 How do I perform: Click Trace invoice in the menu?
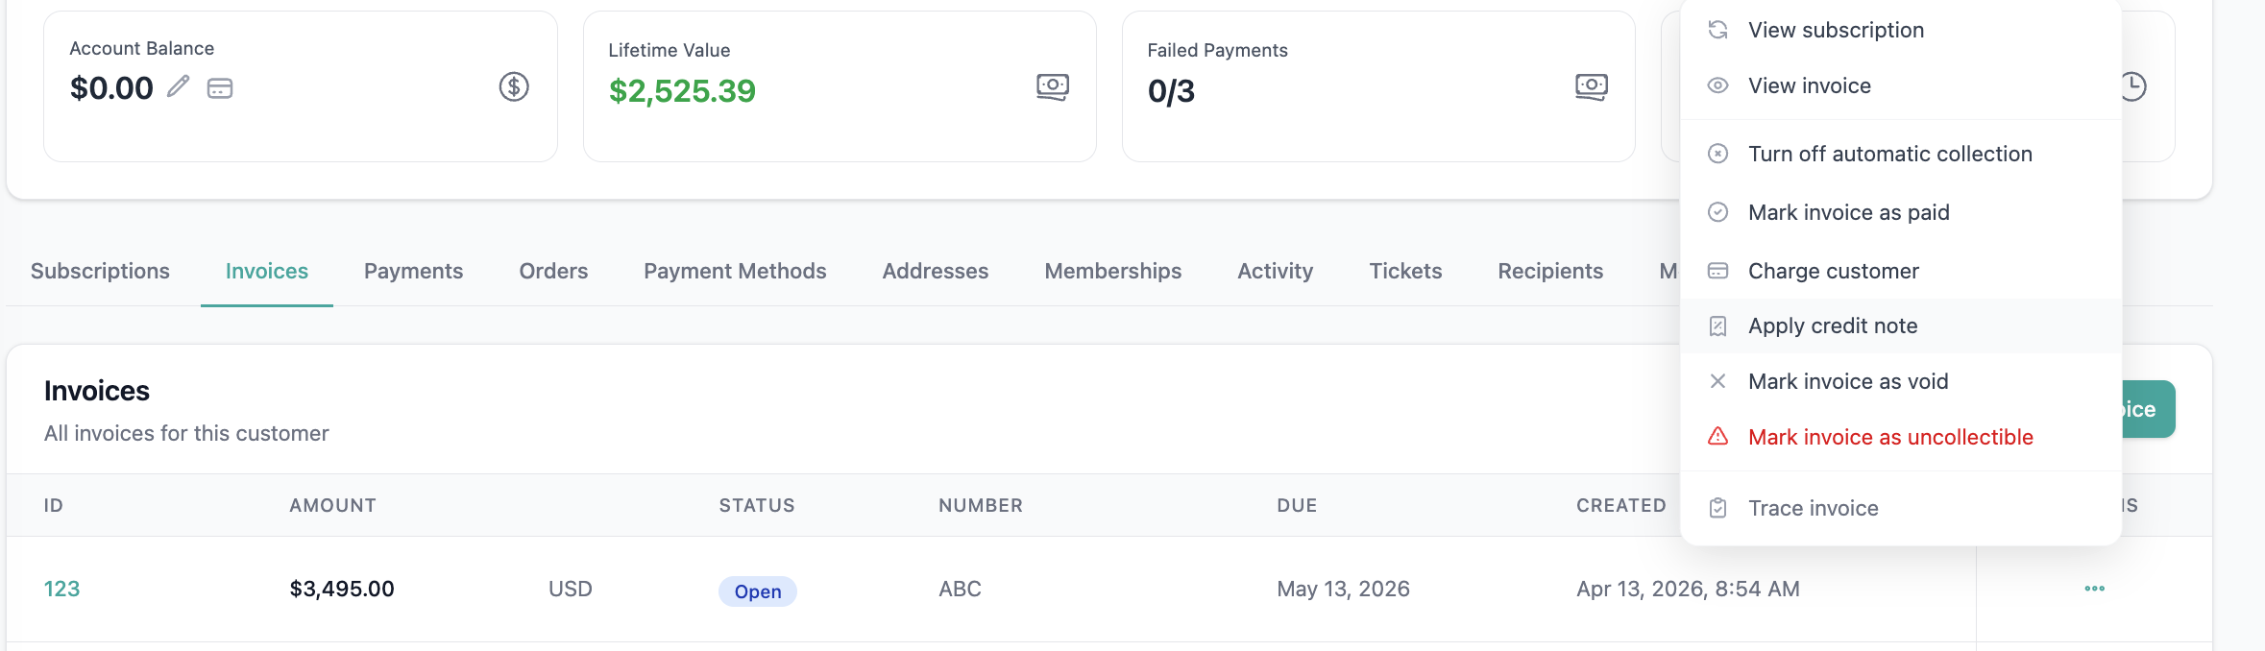point(1813,508)
